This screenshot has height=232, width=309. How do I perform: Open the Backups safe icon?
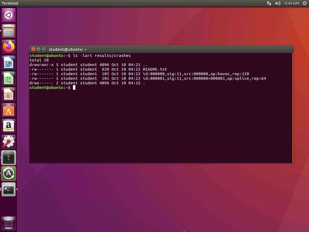pos(9,158)
